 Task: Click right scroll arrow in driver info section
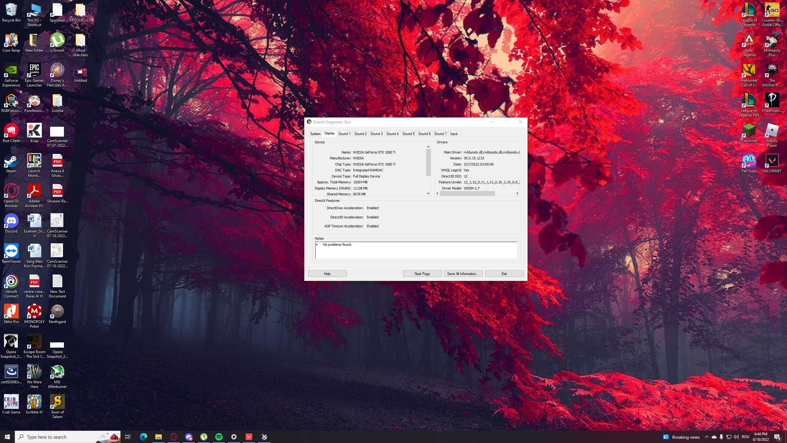point(517,193)
